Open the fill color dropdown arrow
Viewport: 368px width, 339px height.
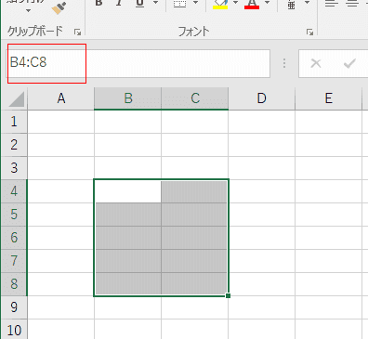235,3
